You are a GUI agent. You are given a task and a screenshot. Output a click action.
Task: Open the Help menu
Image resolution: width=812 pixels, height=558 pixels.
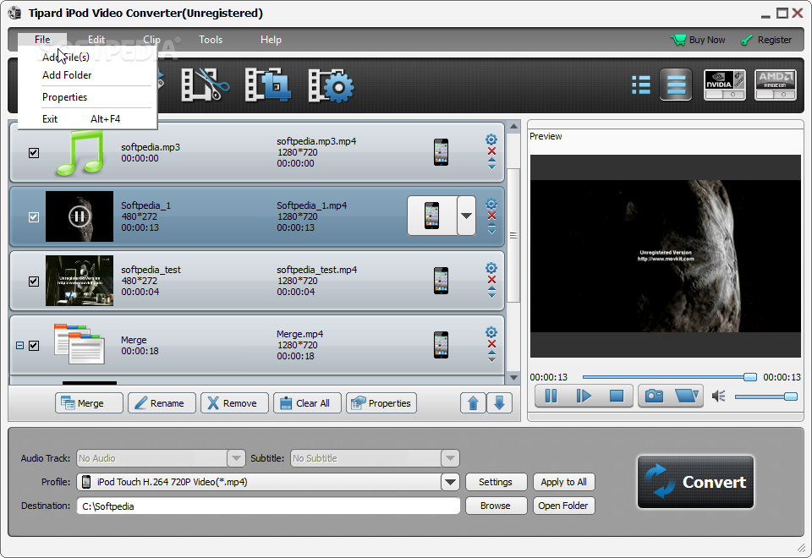[x=271, y=40]
